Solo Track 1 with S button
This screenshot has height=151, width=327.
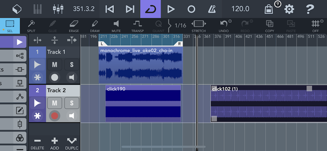pos(72,65)
